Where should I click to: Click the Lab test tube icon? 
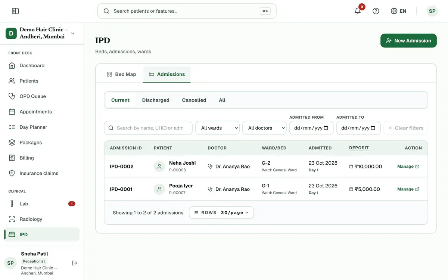coord(12,204)
